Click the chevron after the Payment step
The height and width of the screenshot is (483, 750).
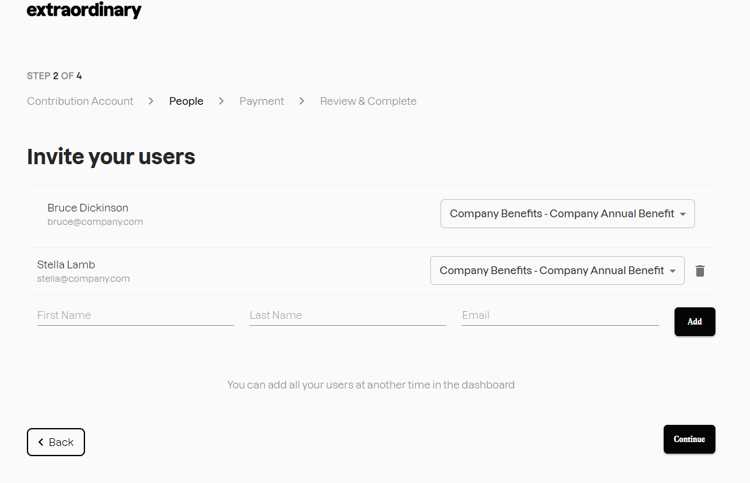(x=302, y=101)
